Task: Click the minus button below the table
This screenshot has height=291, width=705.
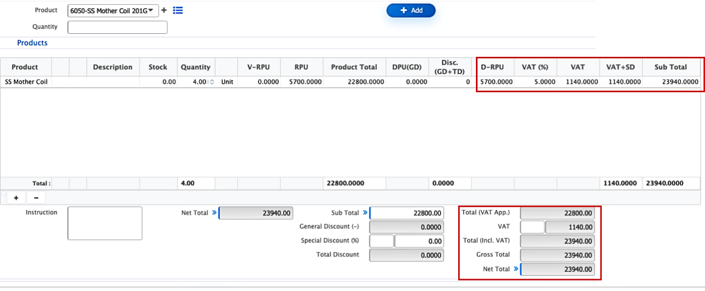Action: click(36, 198)
